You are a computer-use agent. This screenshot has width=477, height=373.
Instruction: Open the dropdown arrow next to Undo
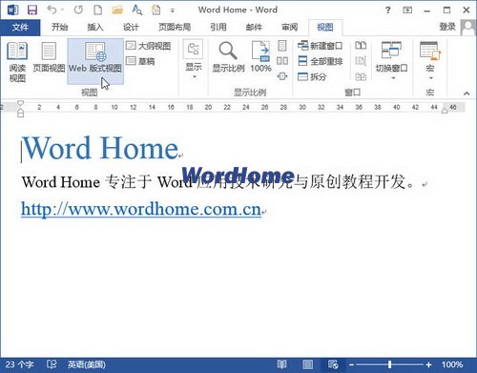click(62, 10)
